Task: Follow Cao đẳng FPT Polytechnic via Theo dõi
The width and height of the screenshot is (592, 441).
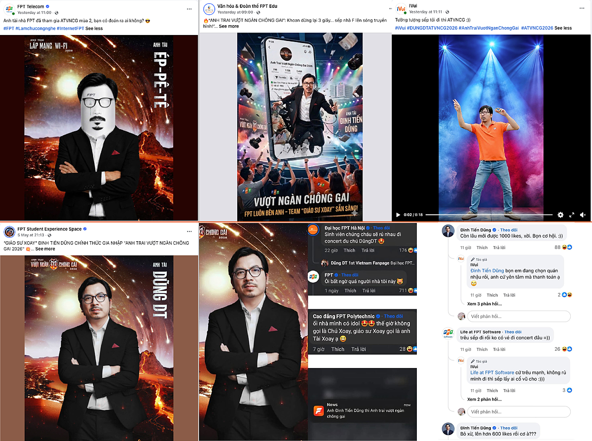Action: coord(393,316)
